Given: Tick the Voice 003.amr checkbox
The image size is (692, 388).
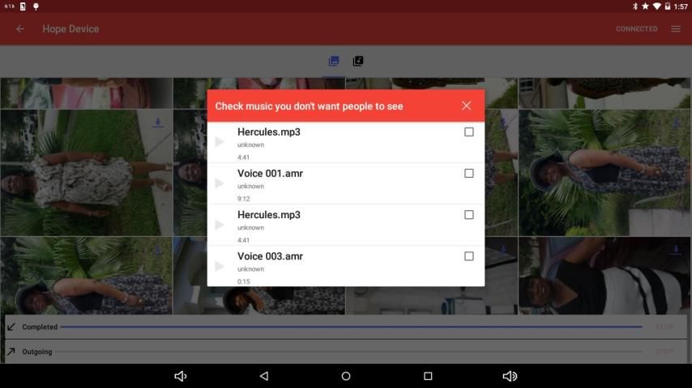Looking at the screenshot, I should click(469, 256).
